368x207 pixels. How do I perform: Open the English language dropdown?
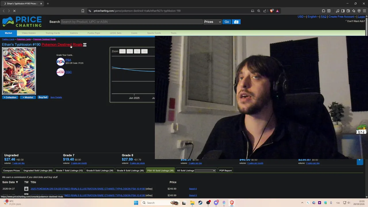[313, 17]
